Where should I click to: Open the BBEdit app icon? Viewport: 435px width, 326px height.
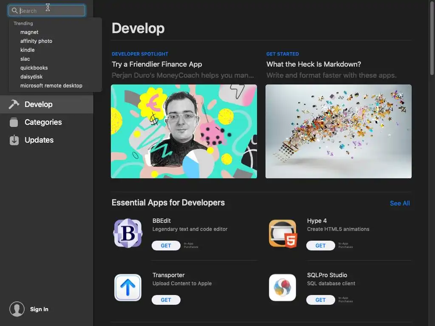point(128,233)
